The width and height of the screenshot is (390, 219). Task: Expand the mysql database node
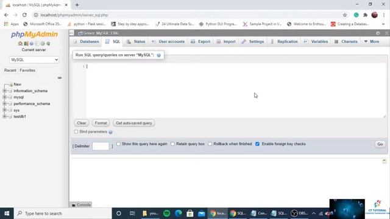pyautogui.click(x=4, y=97)
